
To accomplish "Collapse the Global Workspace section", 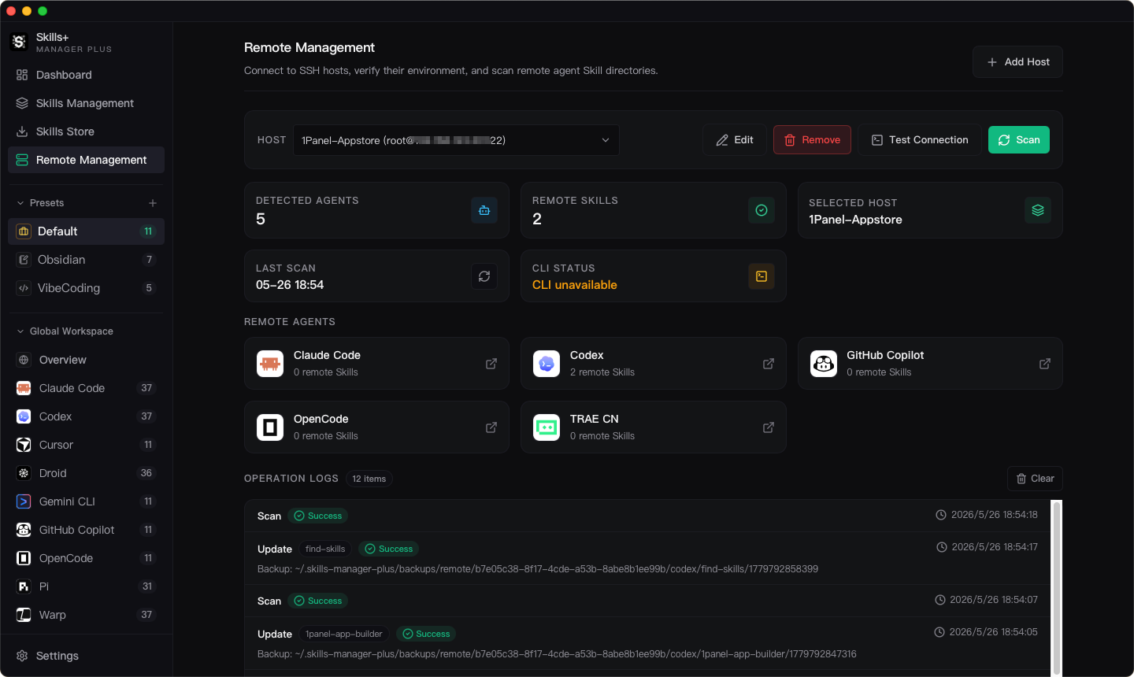I will 20,331.
